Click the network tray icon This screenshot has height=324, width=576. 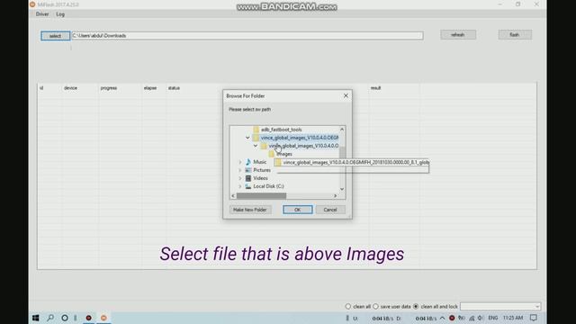472,318
